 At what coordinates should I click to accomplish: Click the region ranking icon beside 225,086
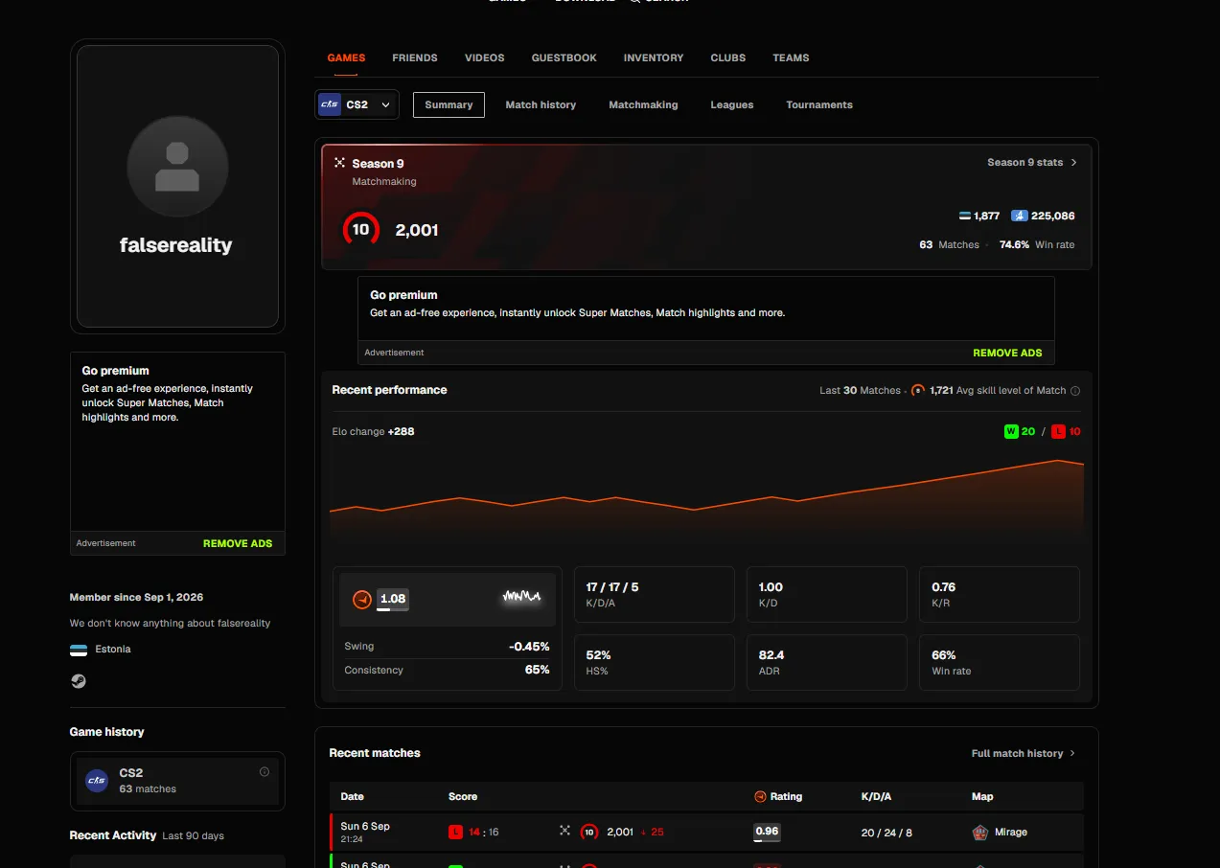(1020, 217)
